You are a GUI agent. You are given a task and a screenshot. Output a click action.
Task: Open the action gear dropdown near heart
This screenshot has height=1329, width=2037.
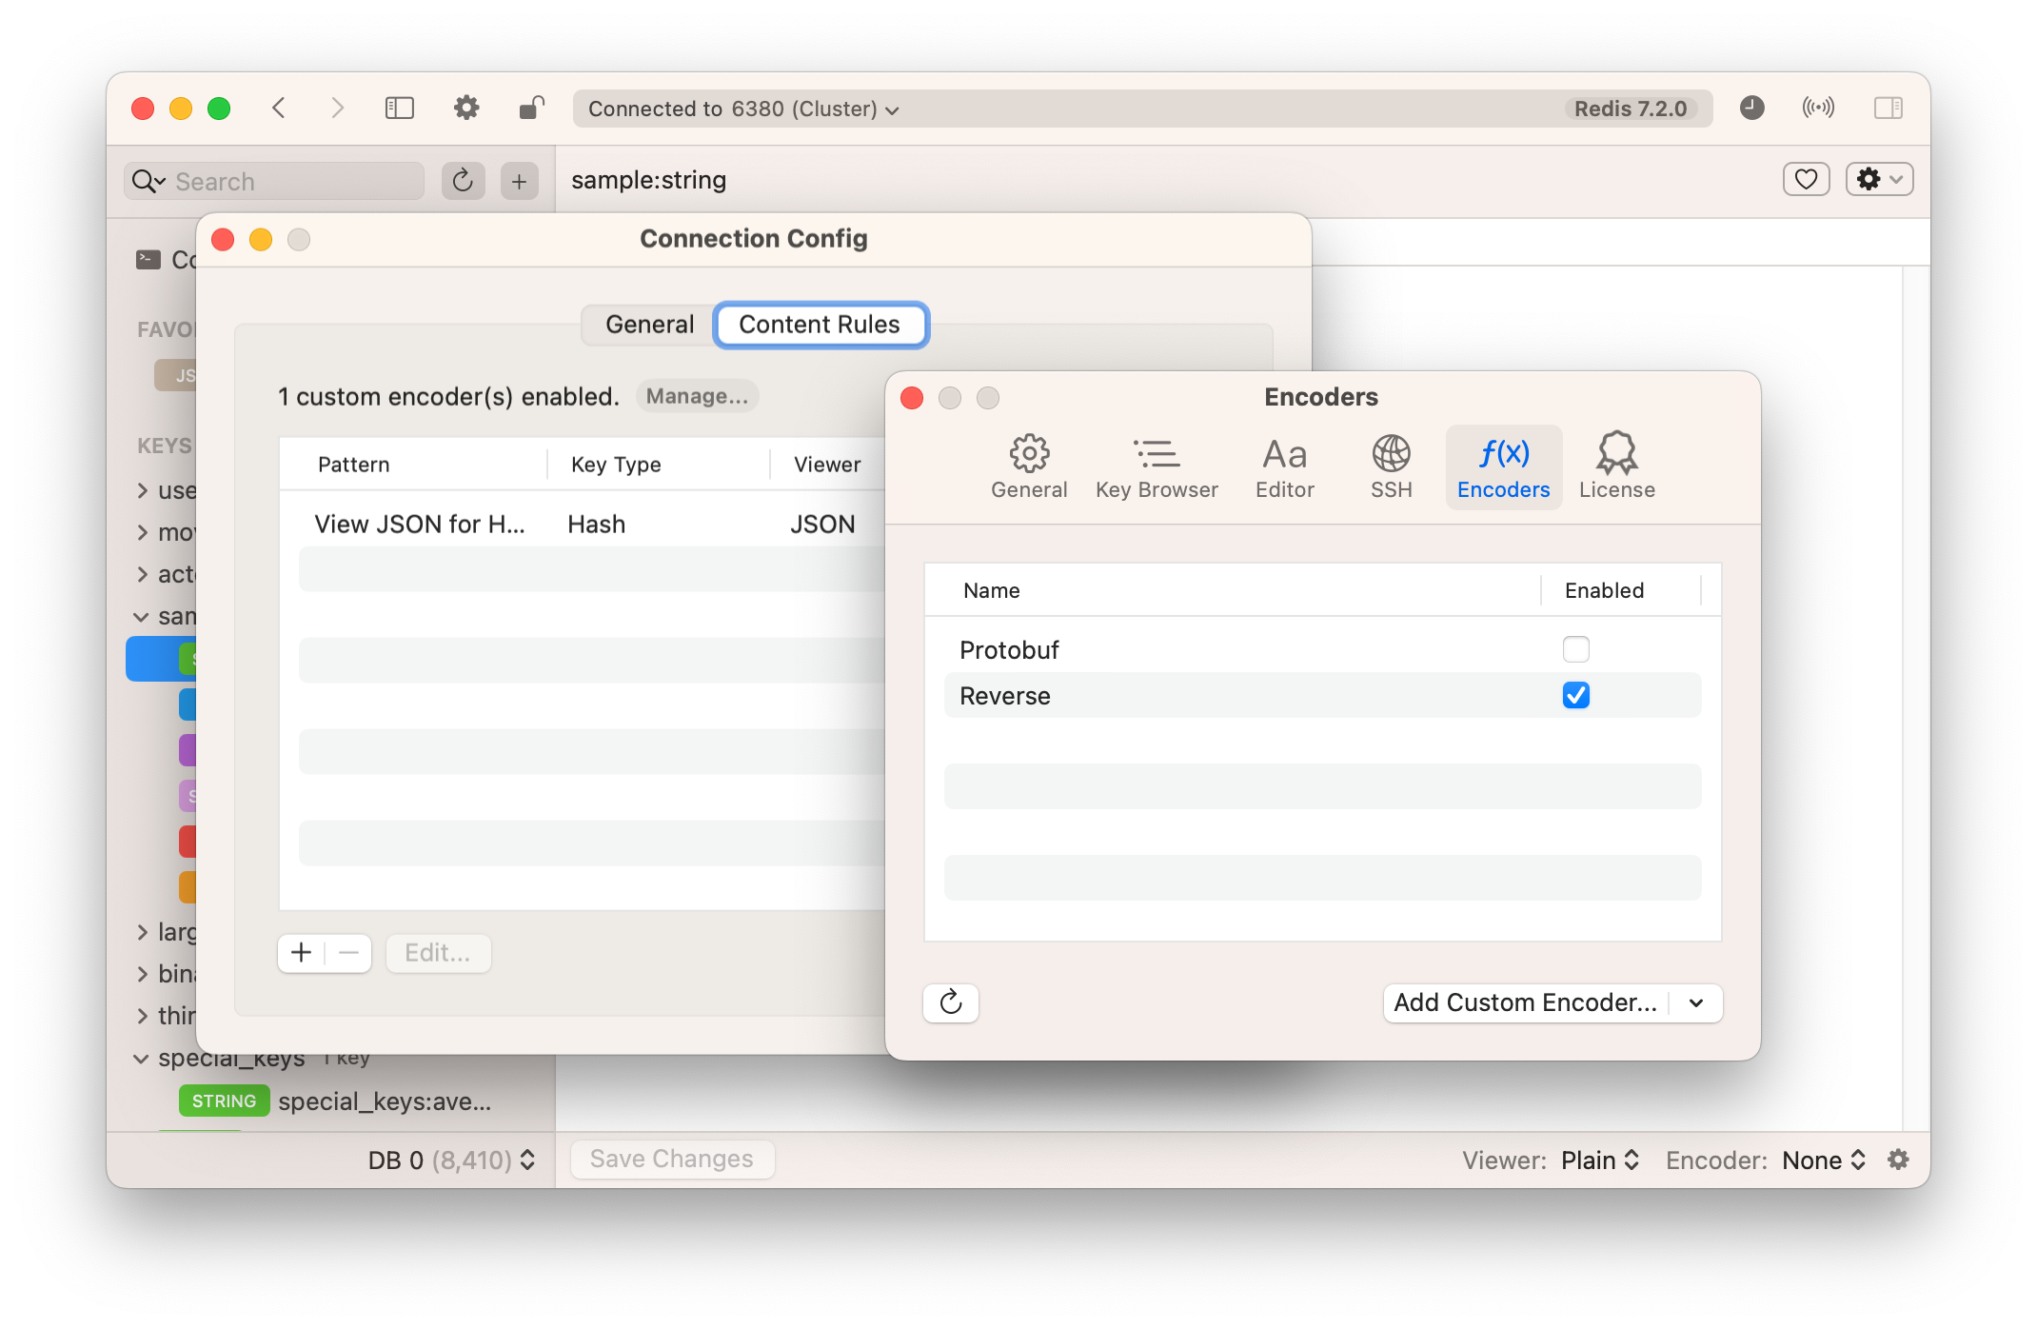1880,179
